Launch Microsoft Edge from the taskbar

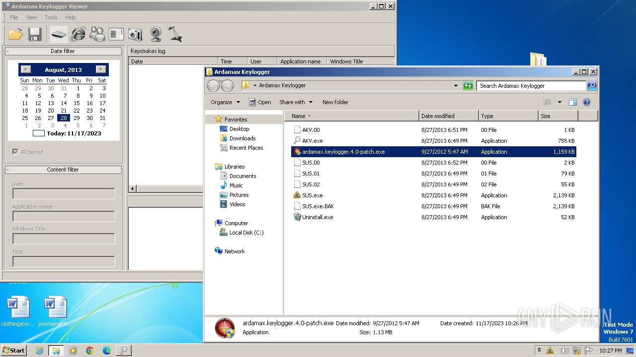(106, 351)
